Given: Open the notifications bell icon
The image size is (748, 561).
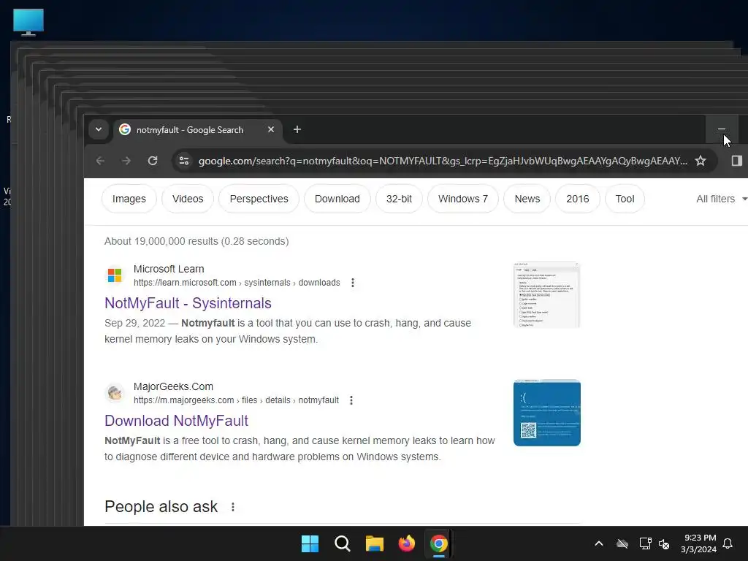Looking at the screenshot, I should coord(728,543).
